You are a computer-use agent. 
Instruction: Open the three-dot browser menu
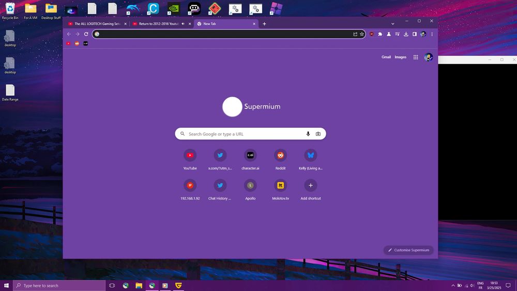point(432,34)
